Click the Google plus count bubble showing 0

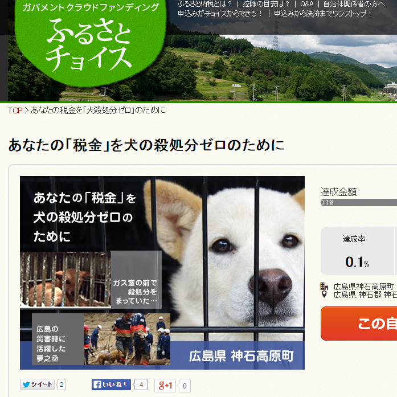[x=185, y=386]
